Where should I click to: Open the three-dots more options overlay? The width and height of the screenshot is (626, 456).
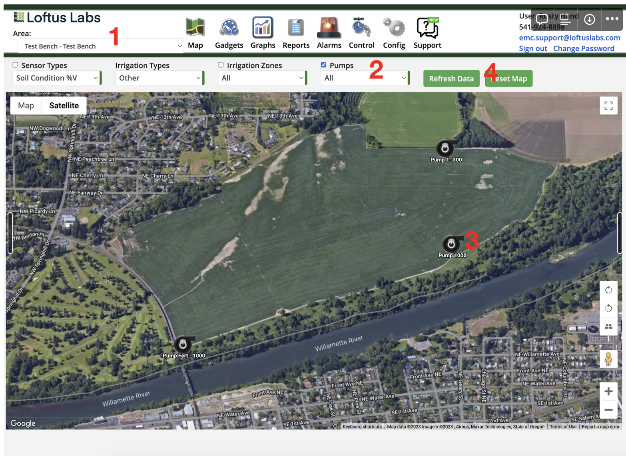tap(612, 19)
